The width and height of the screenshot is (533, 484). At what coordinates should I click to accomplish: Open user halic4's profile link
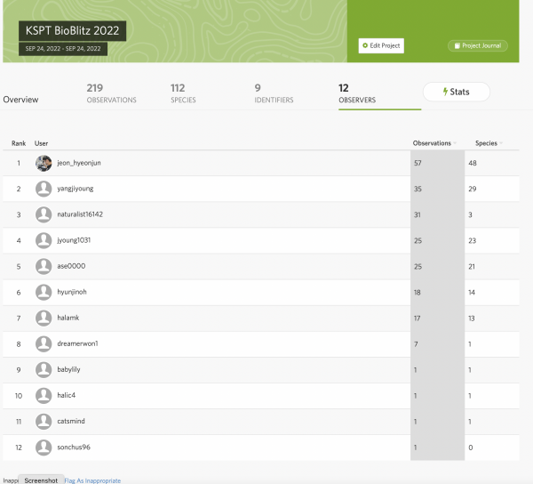(67, 396)
